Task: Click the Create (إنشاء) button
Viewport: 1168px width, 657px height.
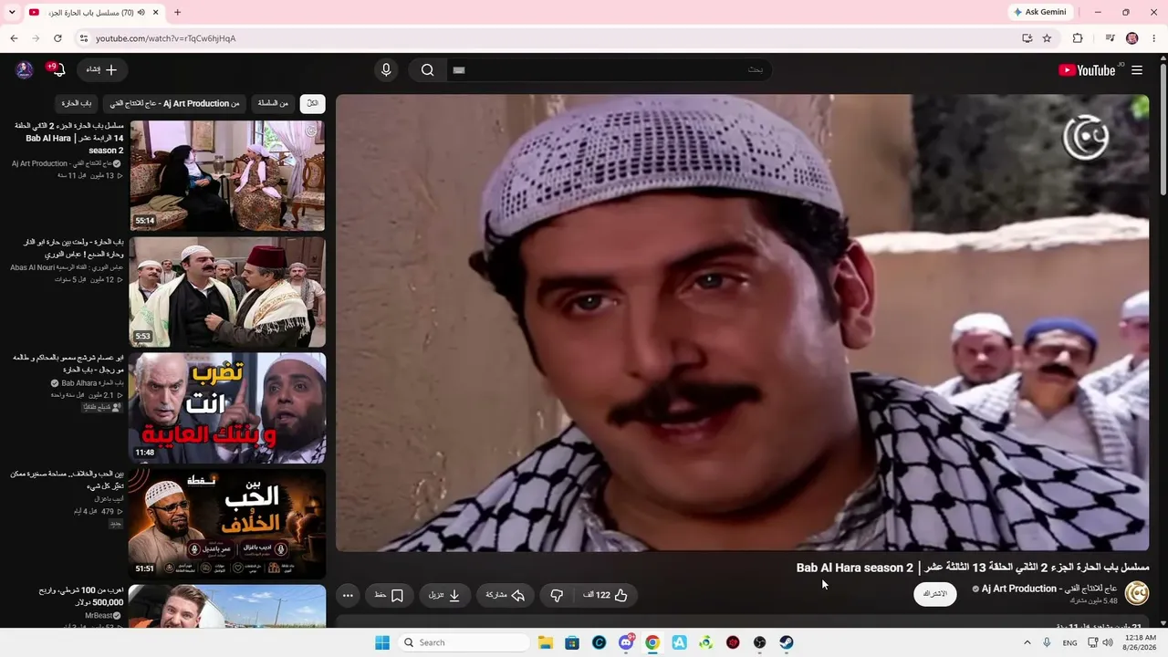Action: [x=102, y=70]
